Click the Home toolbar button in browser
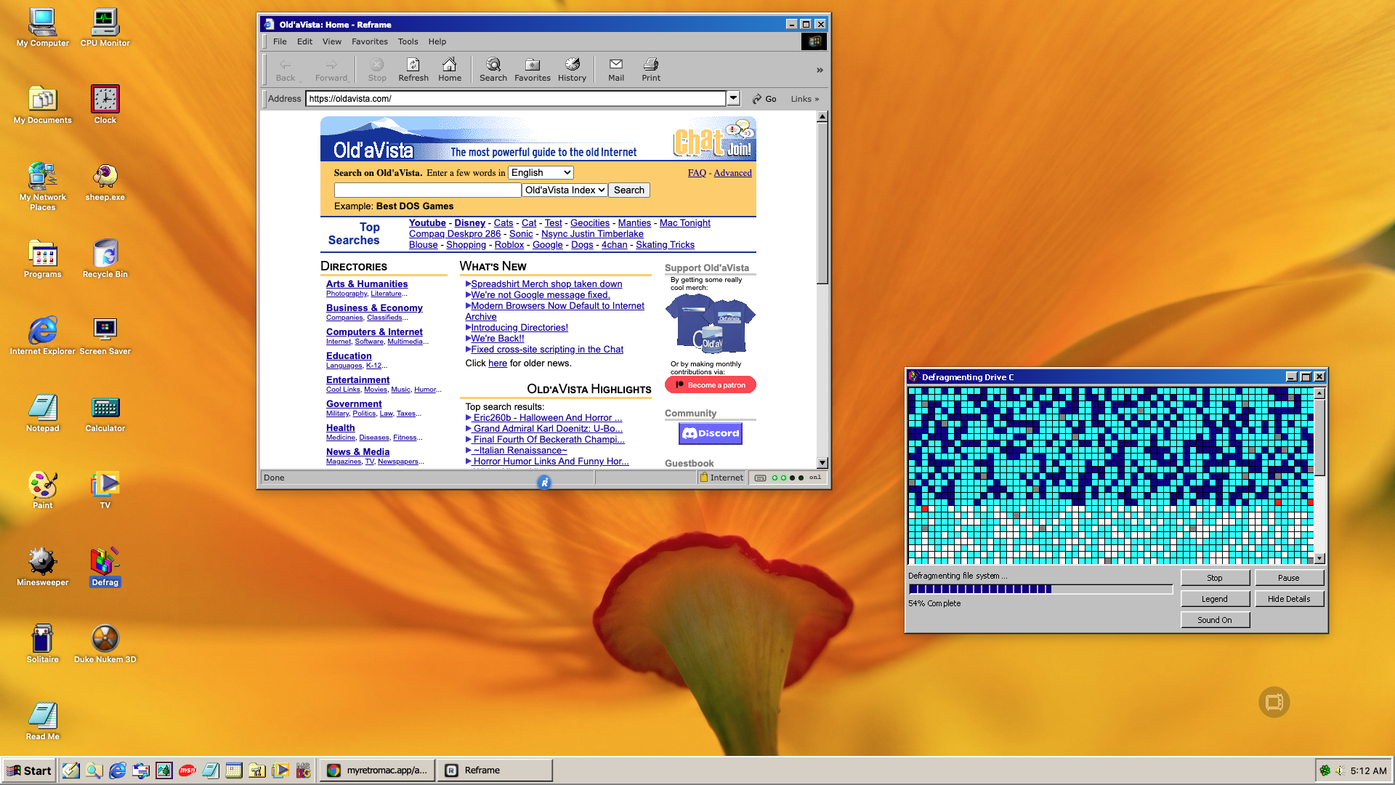The image size is (1395, 785). [x=450, y=70]
